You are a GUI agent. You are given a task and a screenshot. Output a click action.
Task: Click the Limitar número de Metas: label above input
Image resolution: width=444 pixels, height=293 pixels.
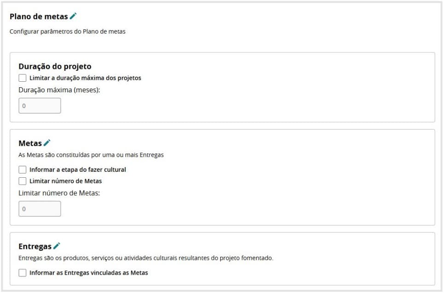(59, 193)
